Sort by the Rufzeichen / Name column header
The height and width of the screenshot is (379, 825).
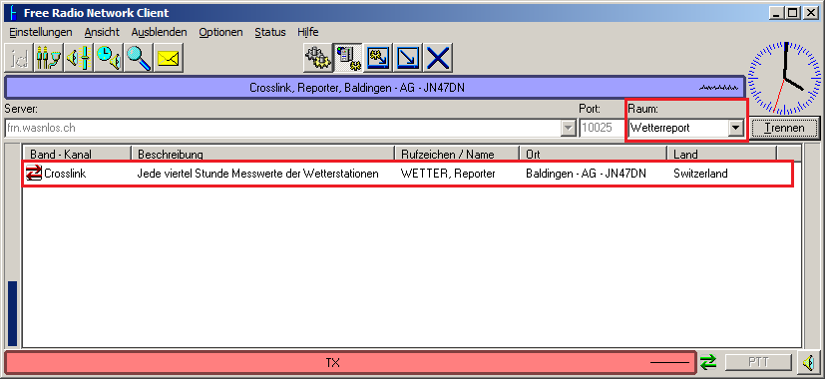click(457, 154)
